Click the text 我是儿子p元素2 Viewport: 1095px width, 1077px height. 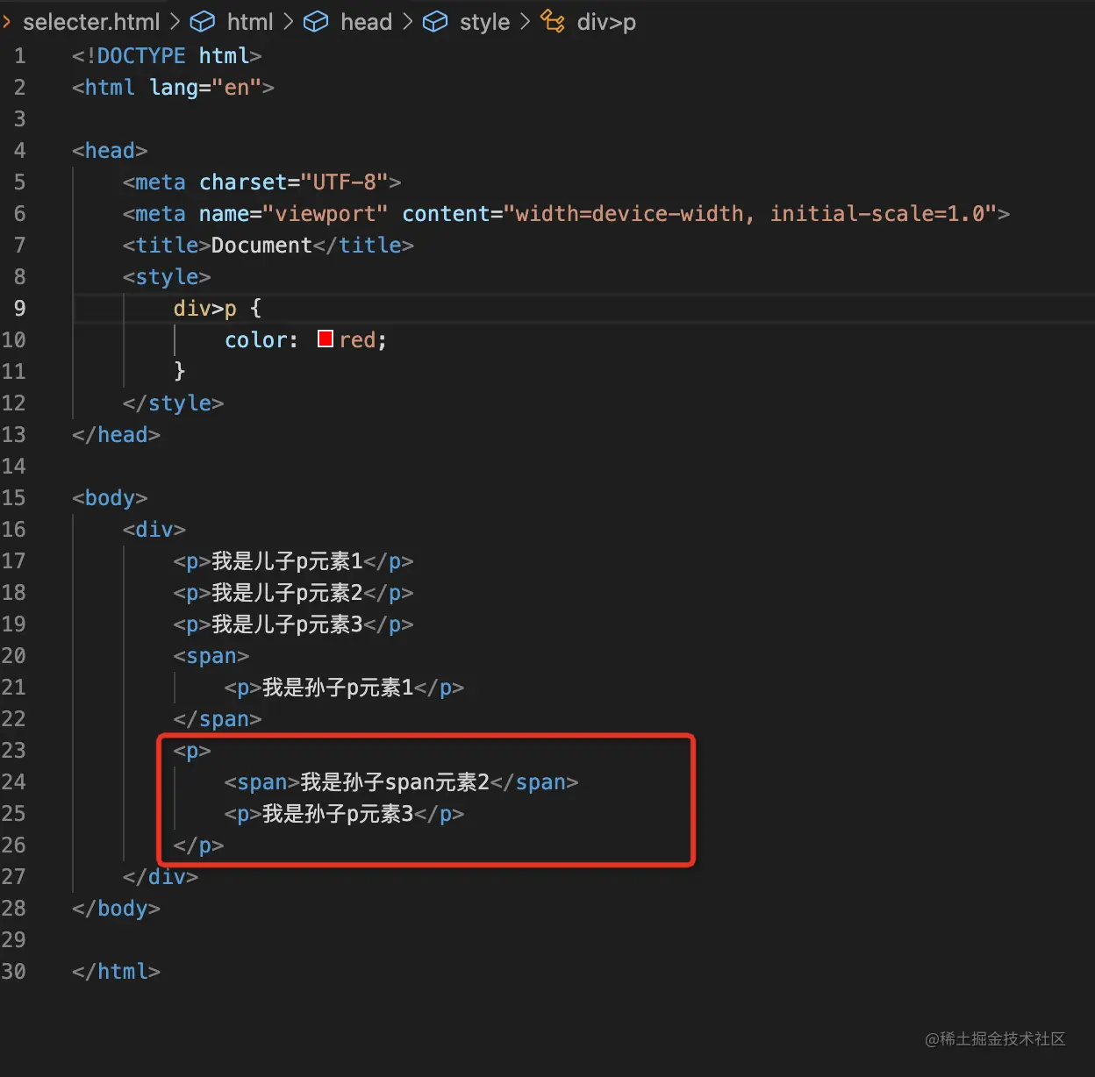pyautogui.click(x=287, y=593)
